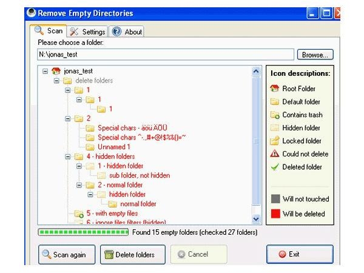Collapse the top-level folder '1' node
The width and height of the screenshot is (364, 273).
coord(67,90)
